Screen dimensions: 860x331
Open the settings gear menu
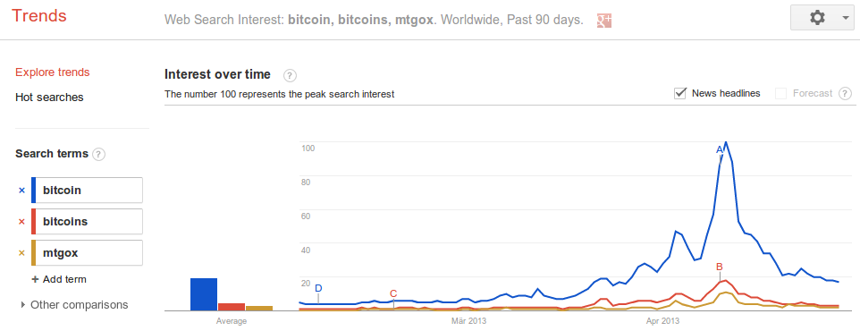click(x=817, y=18)
